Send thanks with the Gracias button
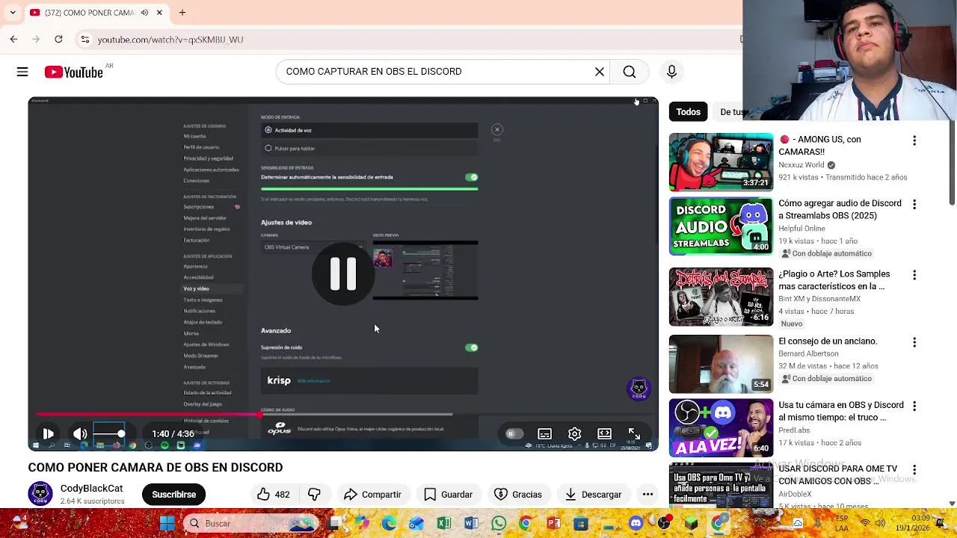The width and height of the screenshot is (957, 538). (x=518, y=494)
